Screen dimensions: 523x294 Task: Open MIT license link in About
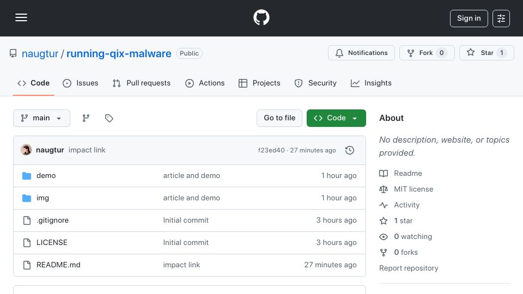(406, 189)
